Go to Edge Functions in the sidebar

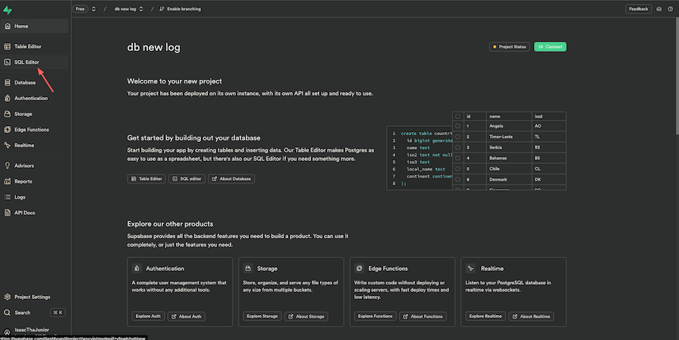(x=31, y=130)
